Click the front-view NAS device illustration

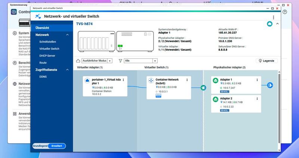click(x=96, y=41)
